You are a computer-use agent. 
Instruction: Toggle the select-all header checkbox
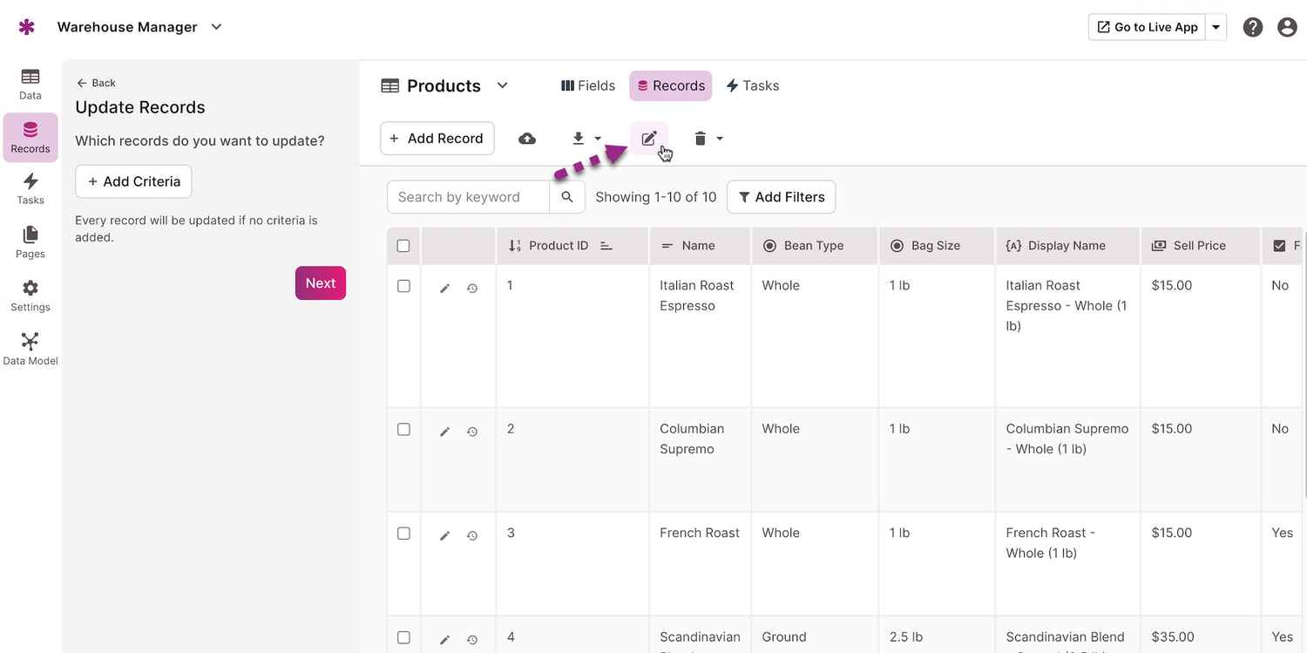403,246
